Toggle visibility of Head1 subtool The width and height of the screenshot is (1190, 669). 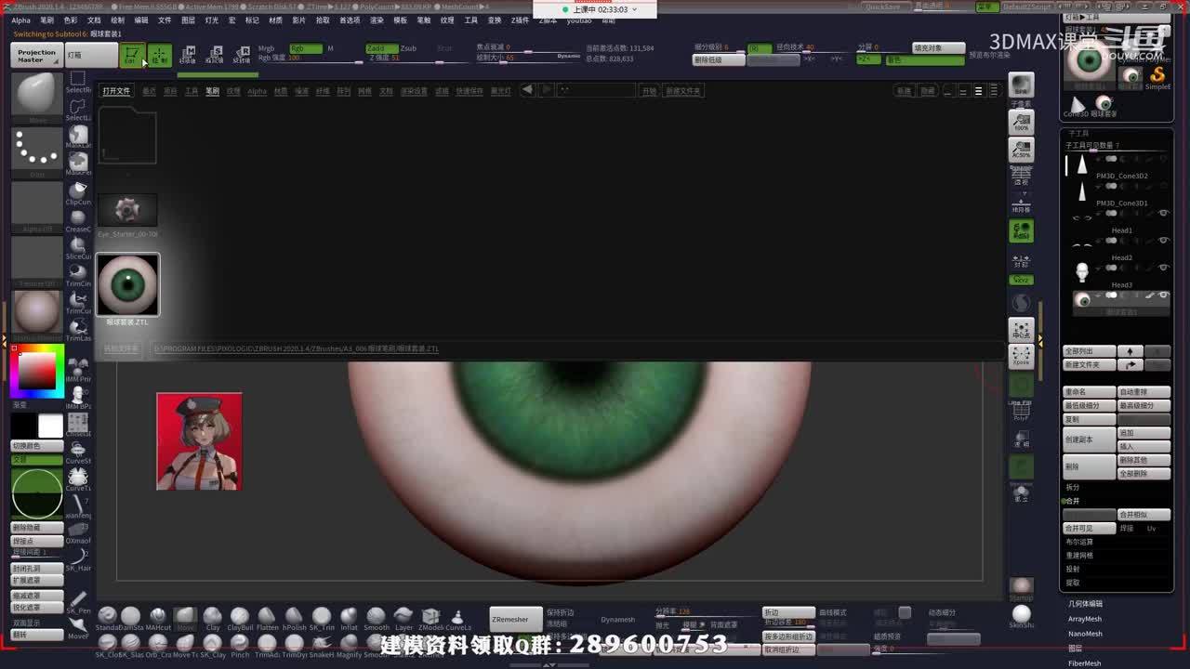tap(1163, 214)
